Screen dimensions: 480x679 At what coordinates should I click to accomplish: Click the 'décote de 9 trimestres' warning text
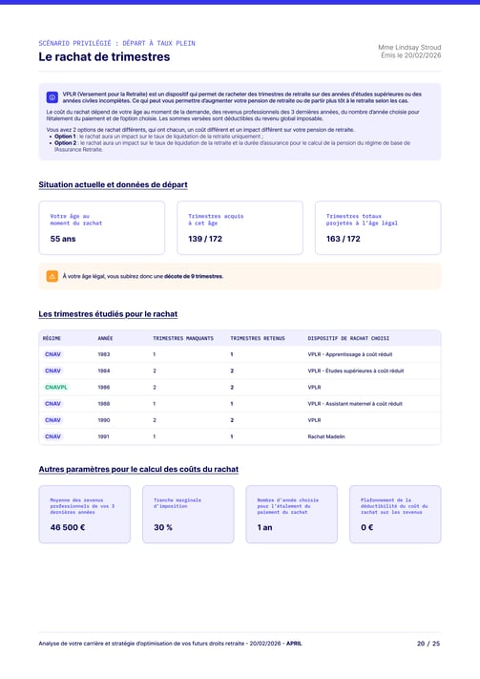tap(194, 276)
